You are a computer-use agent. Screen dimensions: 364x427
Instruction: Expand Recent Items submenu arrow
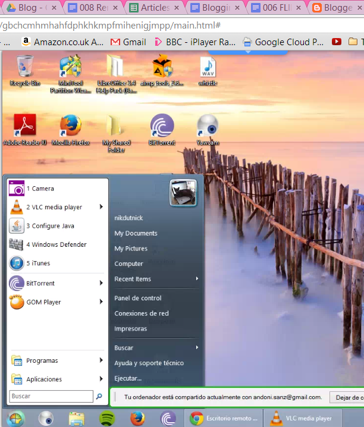tap(197, 278)
